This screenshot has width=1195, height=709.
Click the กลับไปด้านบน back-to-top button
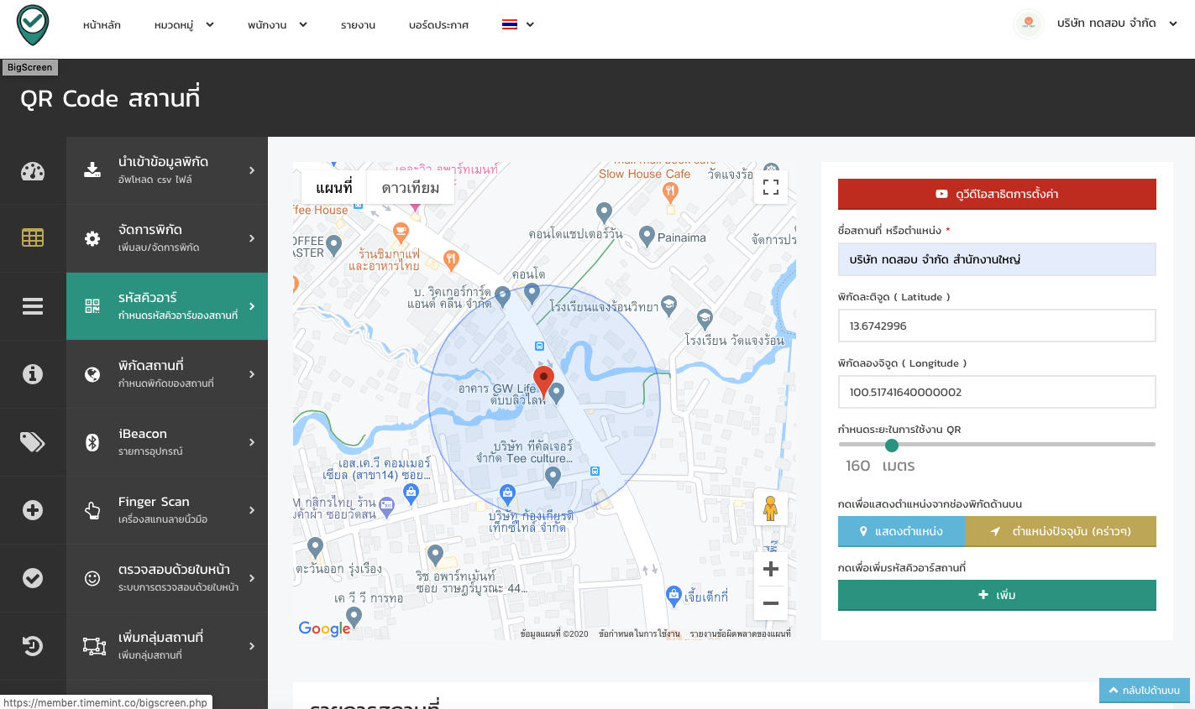(1145, 690)
